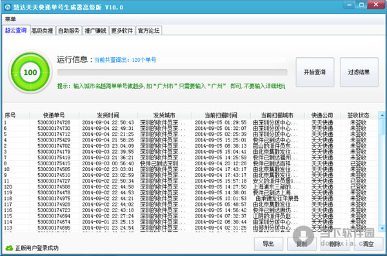Click the 上海浦东三部 scan city cell

[275, 187]
